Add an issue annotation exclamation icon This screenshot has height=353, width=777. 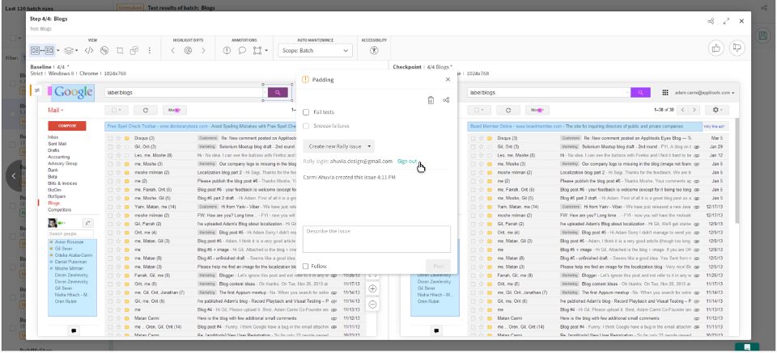[226, 50]
